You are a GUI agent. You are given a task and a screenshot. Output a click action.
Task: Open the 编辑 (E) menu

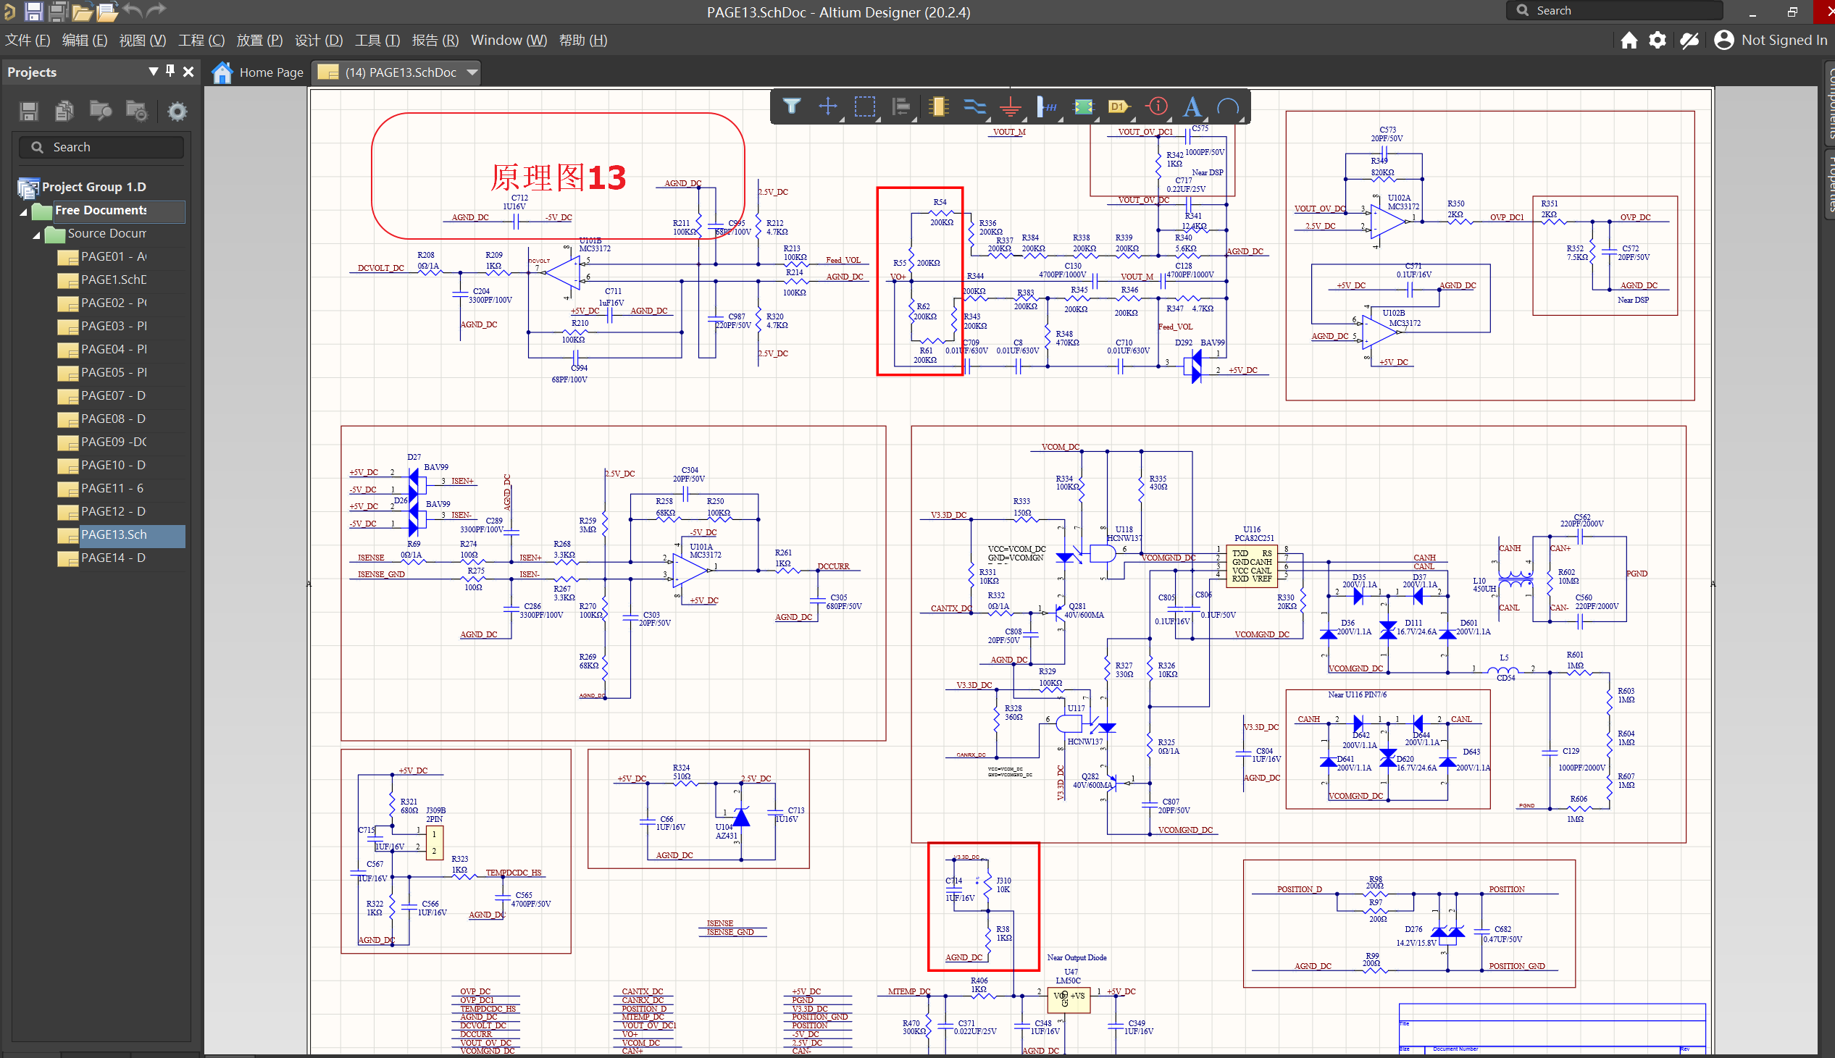[x=84, y=40]
